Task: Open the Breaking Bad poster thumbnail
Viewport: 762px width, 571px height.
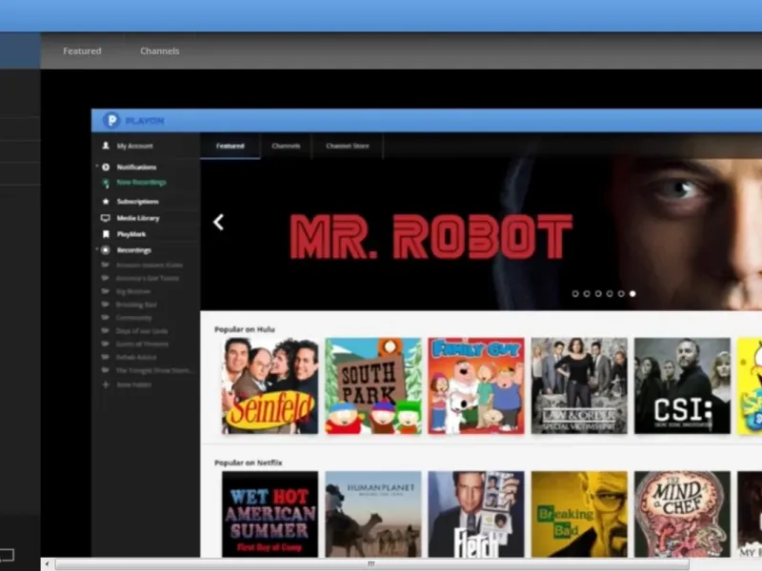Action: 579,514
